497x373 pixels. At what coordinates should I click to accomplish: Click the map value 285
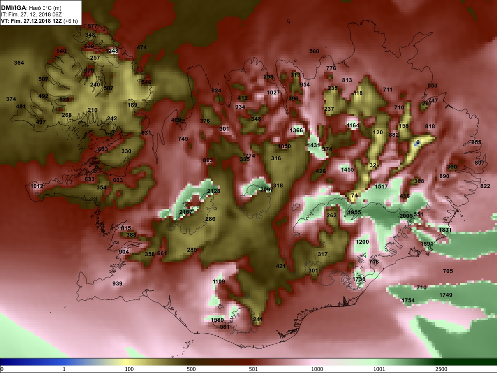click(x=192, y=250)
